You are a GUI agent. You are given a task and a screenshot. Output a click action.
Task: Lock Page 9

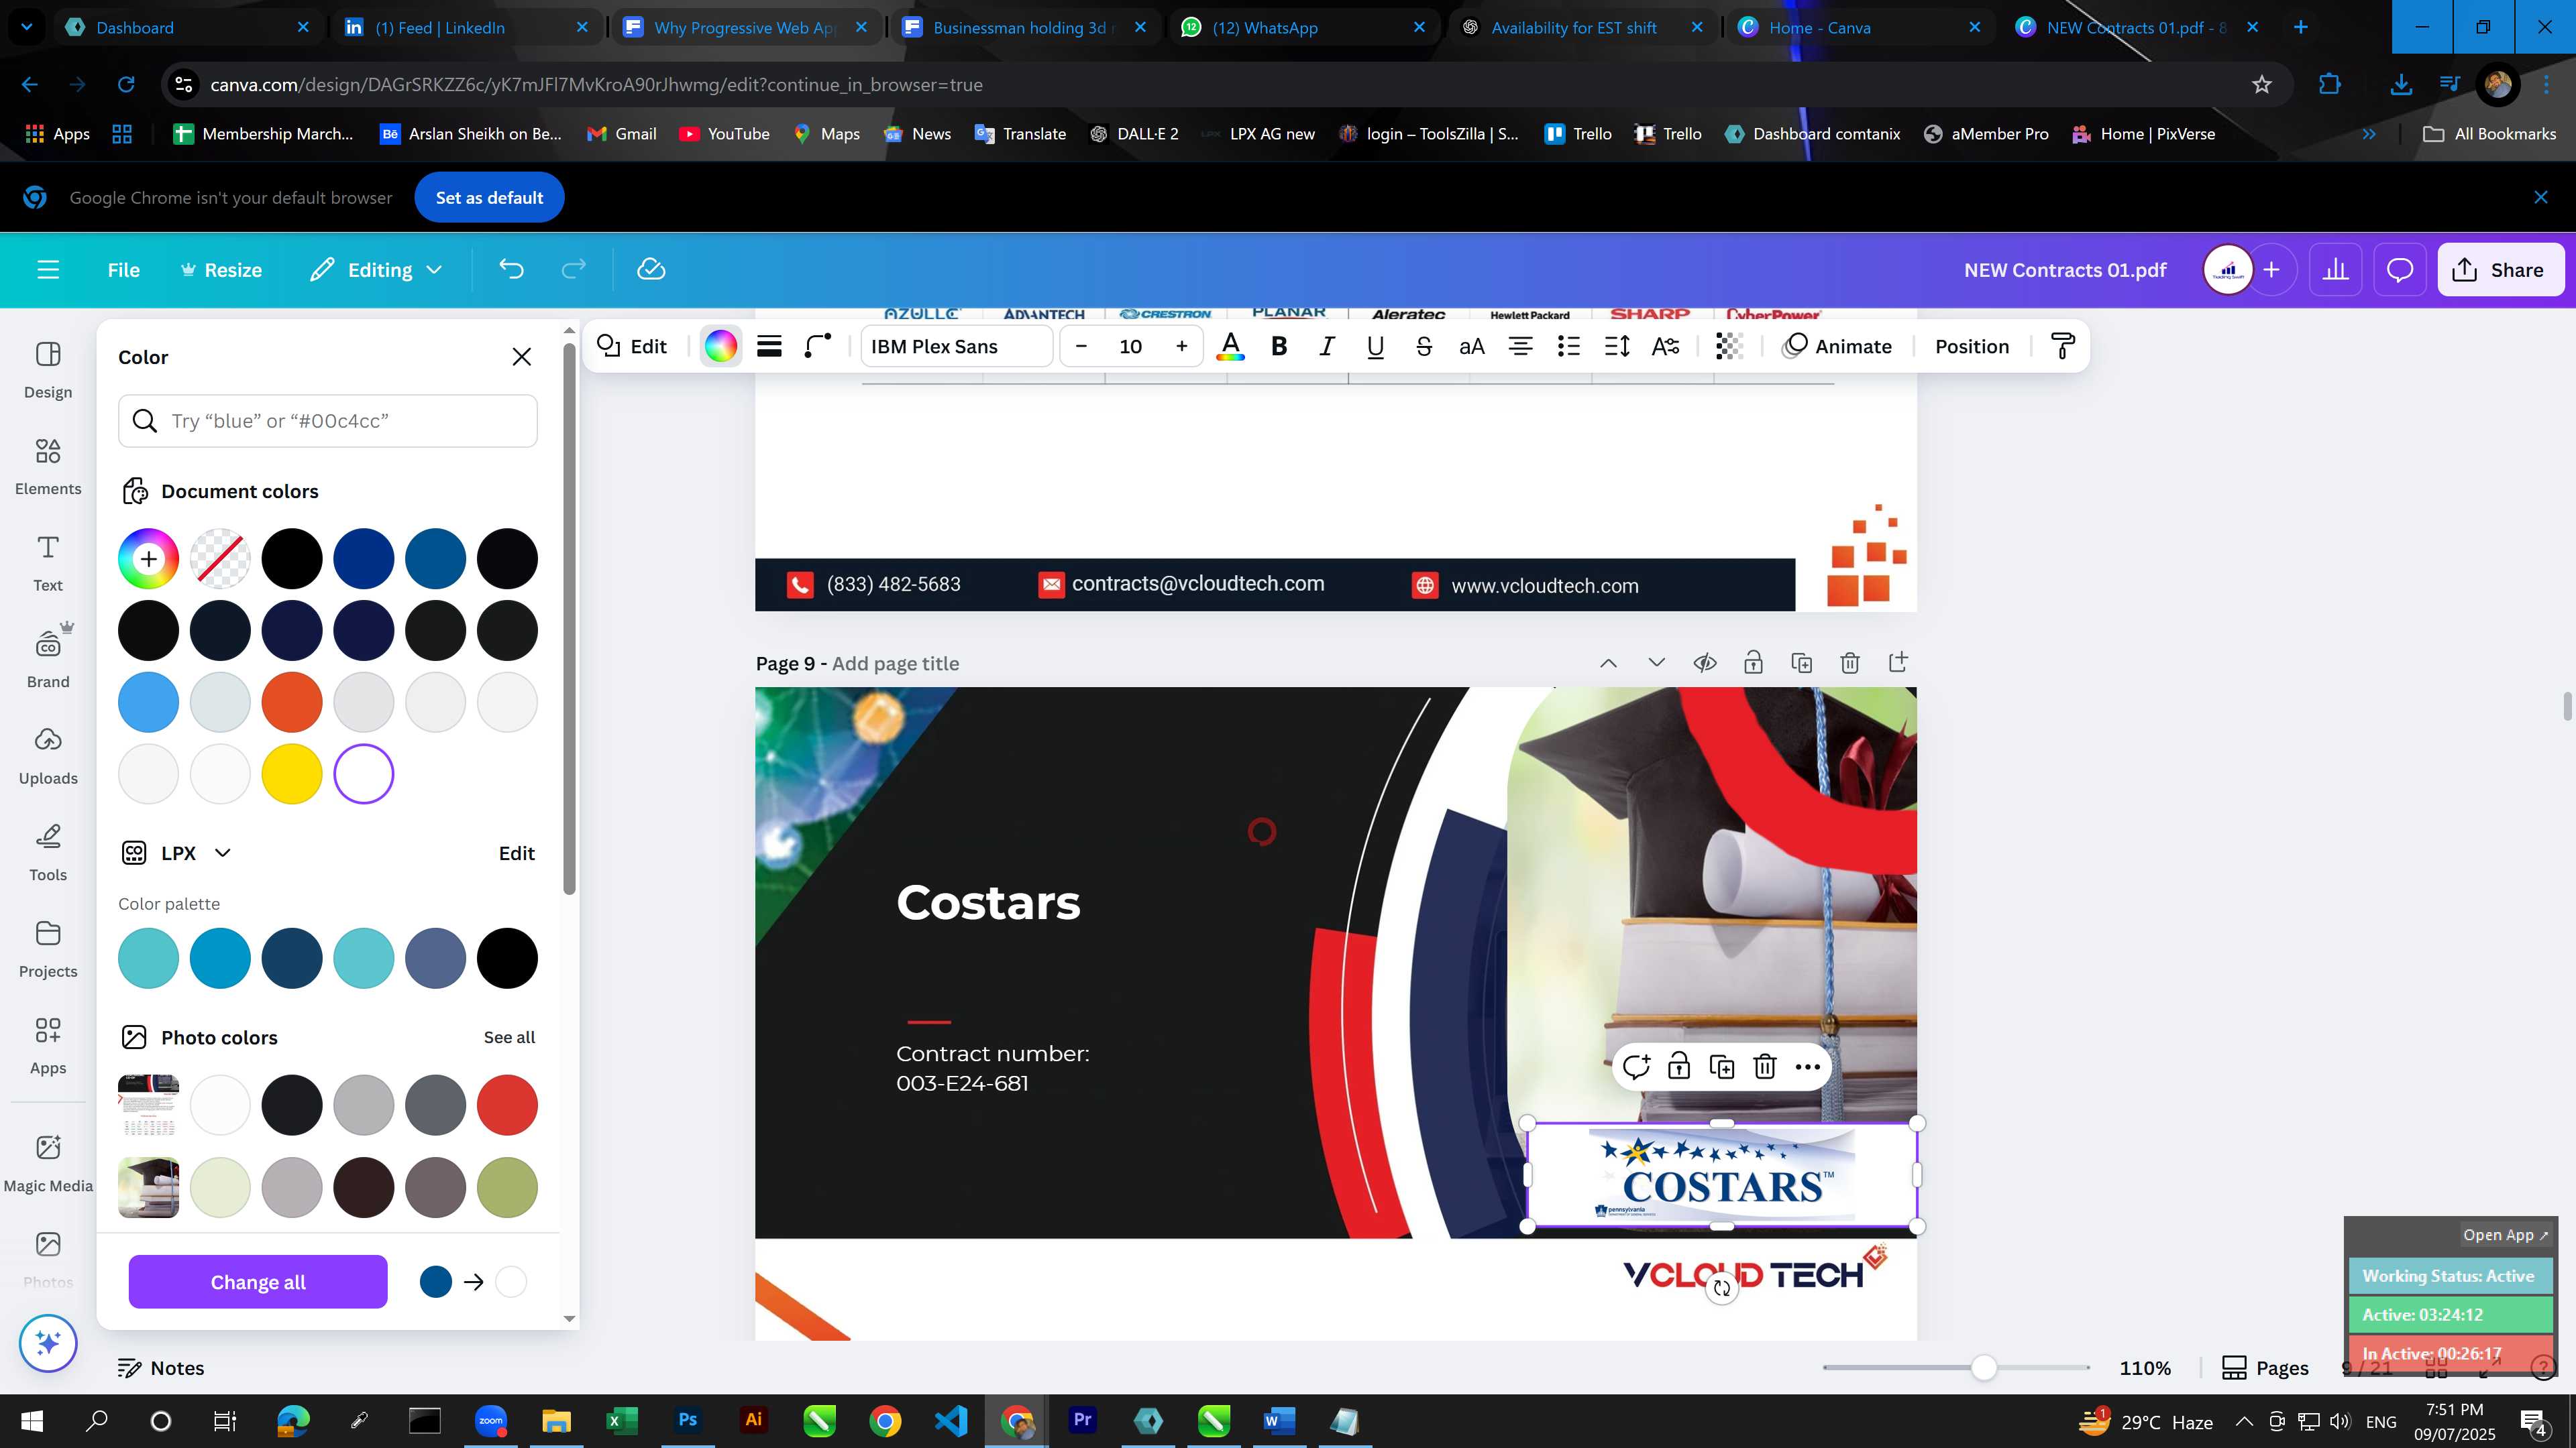(1753, 662)
